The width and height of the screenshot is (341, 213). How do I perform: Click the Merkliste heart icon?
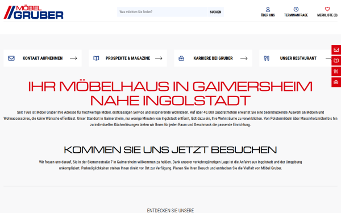[327, 9]
